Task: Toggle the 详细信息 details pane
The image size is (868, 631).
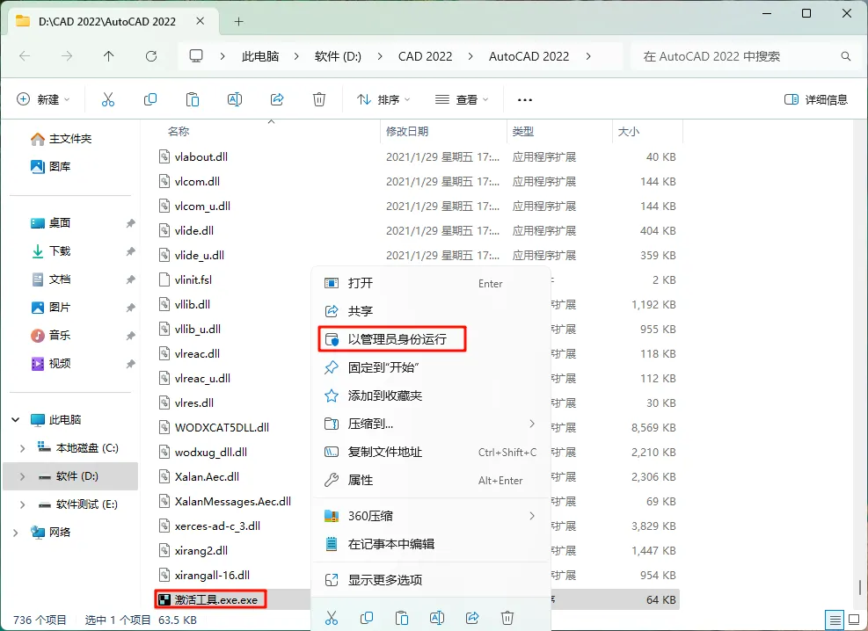Action: click(x=816, y=99)
